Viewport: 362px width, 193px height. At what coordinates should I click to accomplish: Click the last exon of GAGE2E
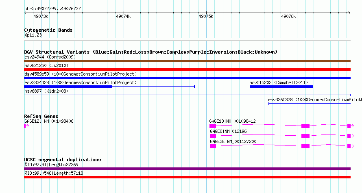[349, 146]
